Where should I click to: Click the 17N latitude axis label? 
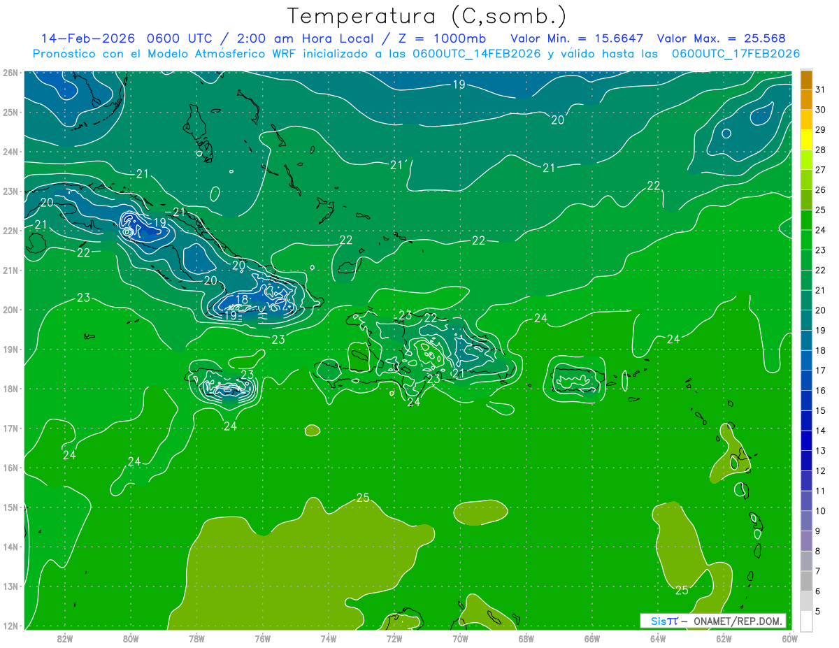click(10, 428)
